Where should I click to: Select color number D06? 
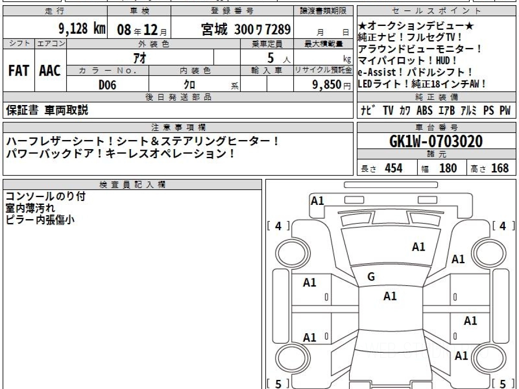107,85
